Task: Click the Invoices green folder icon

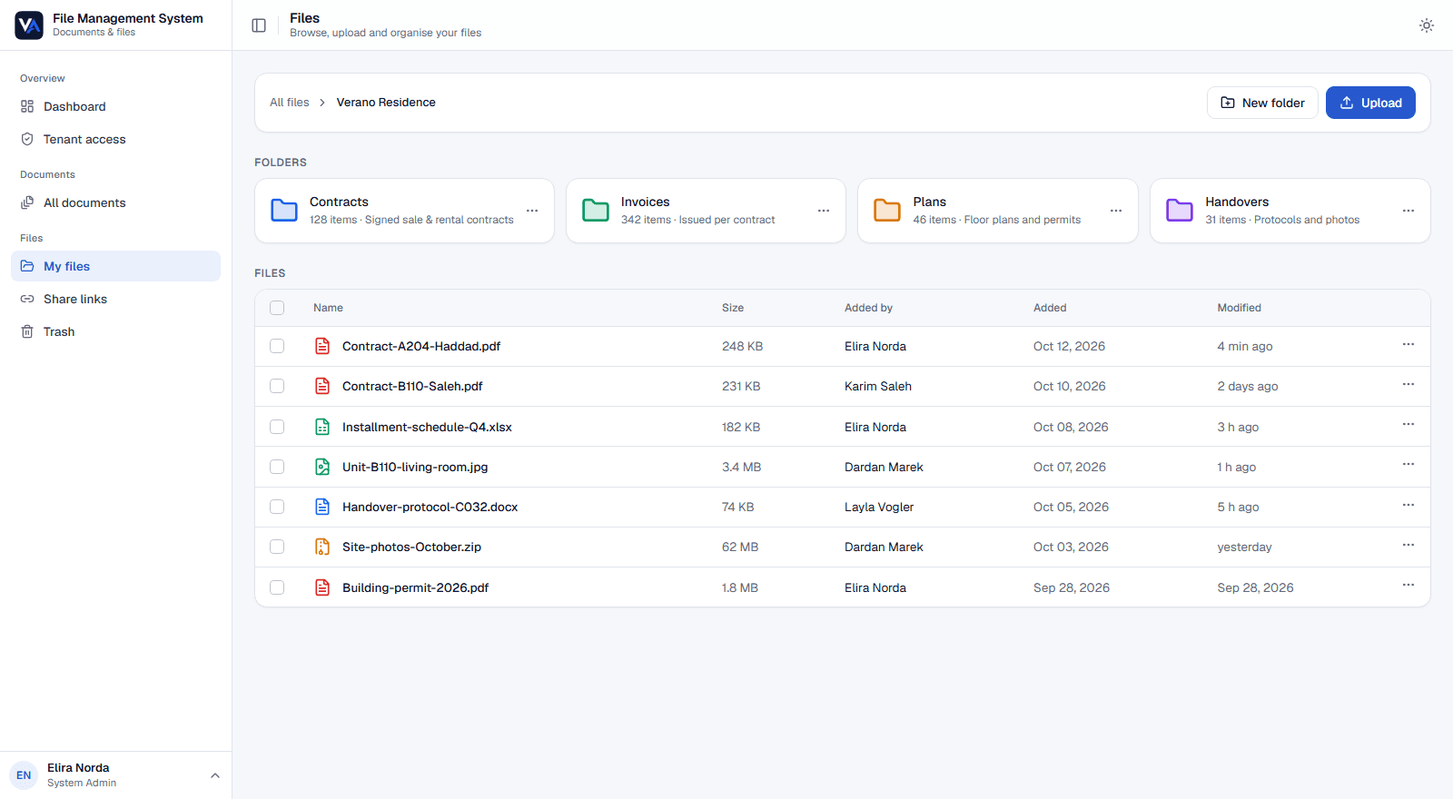Action: [x=596, y=211]
